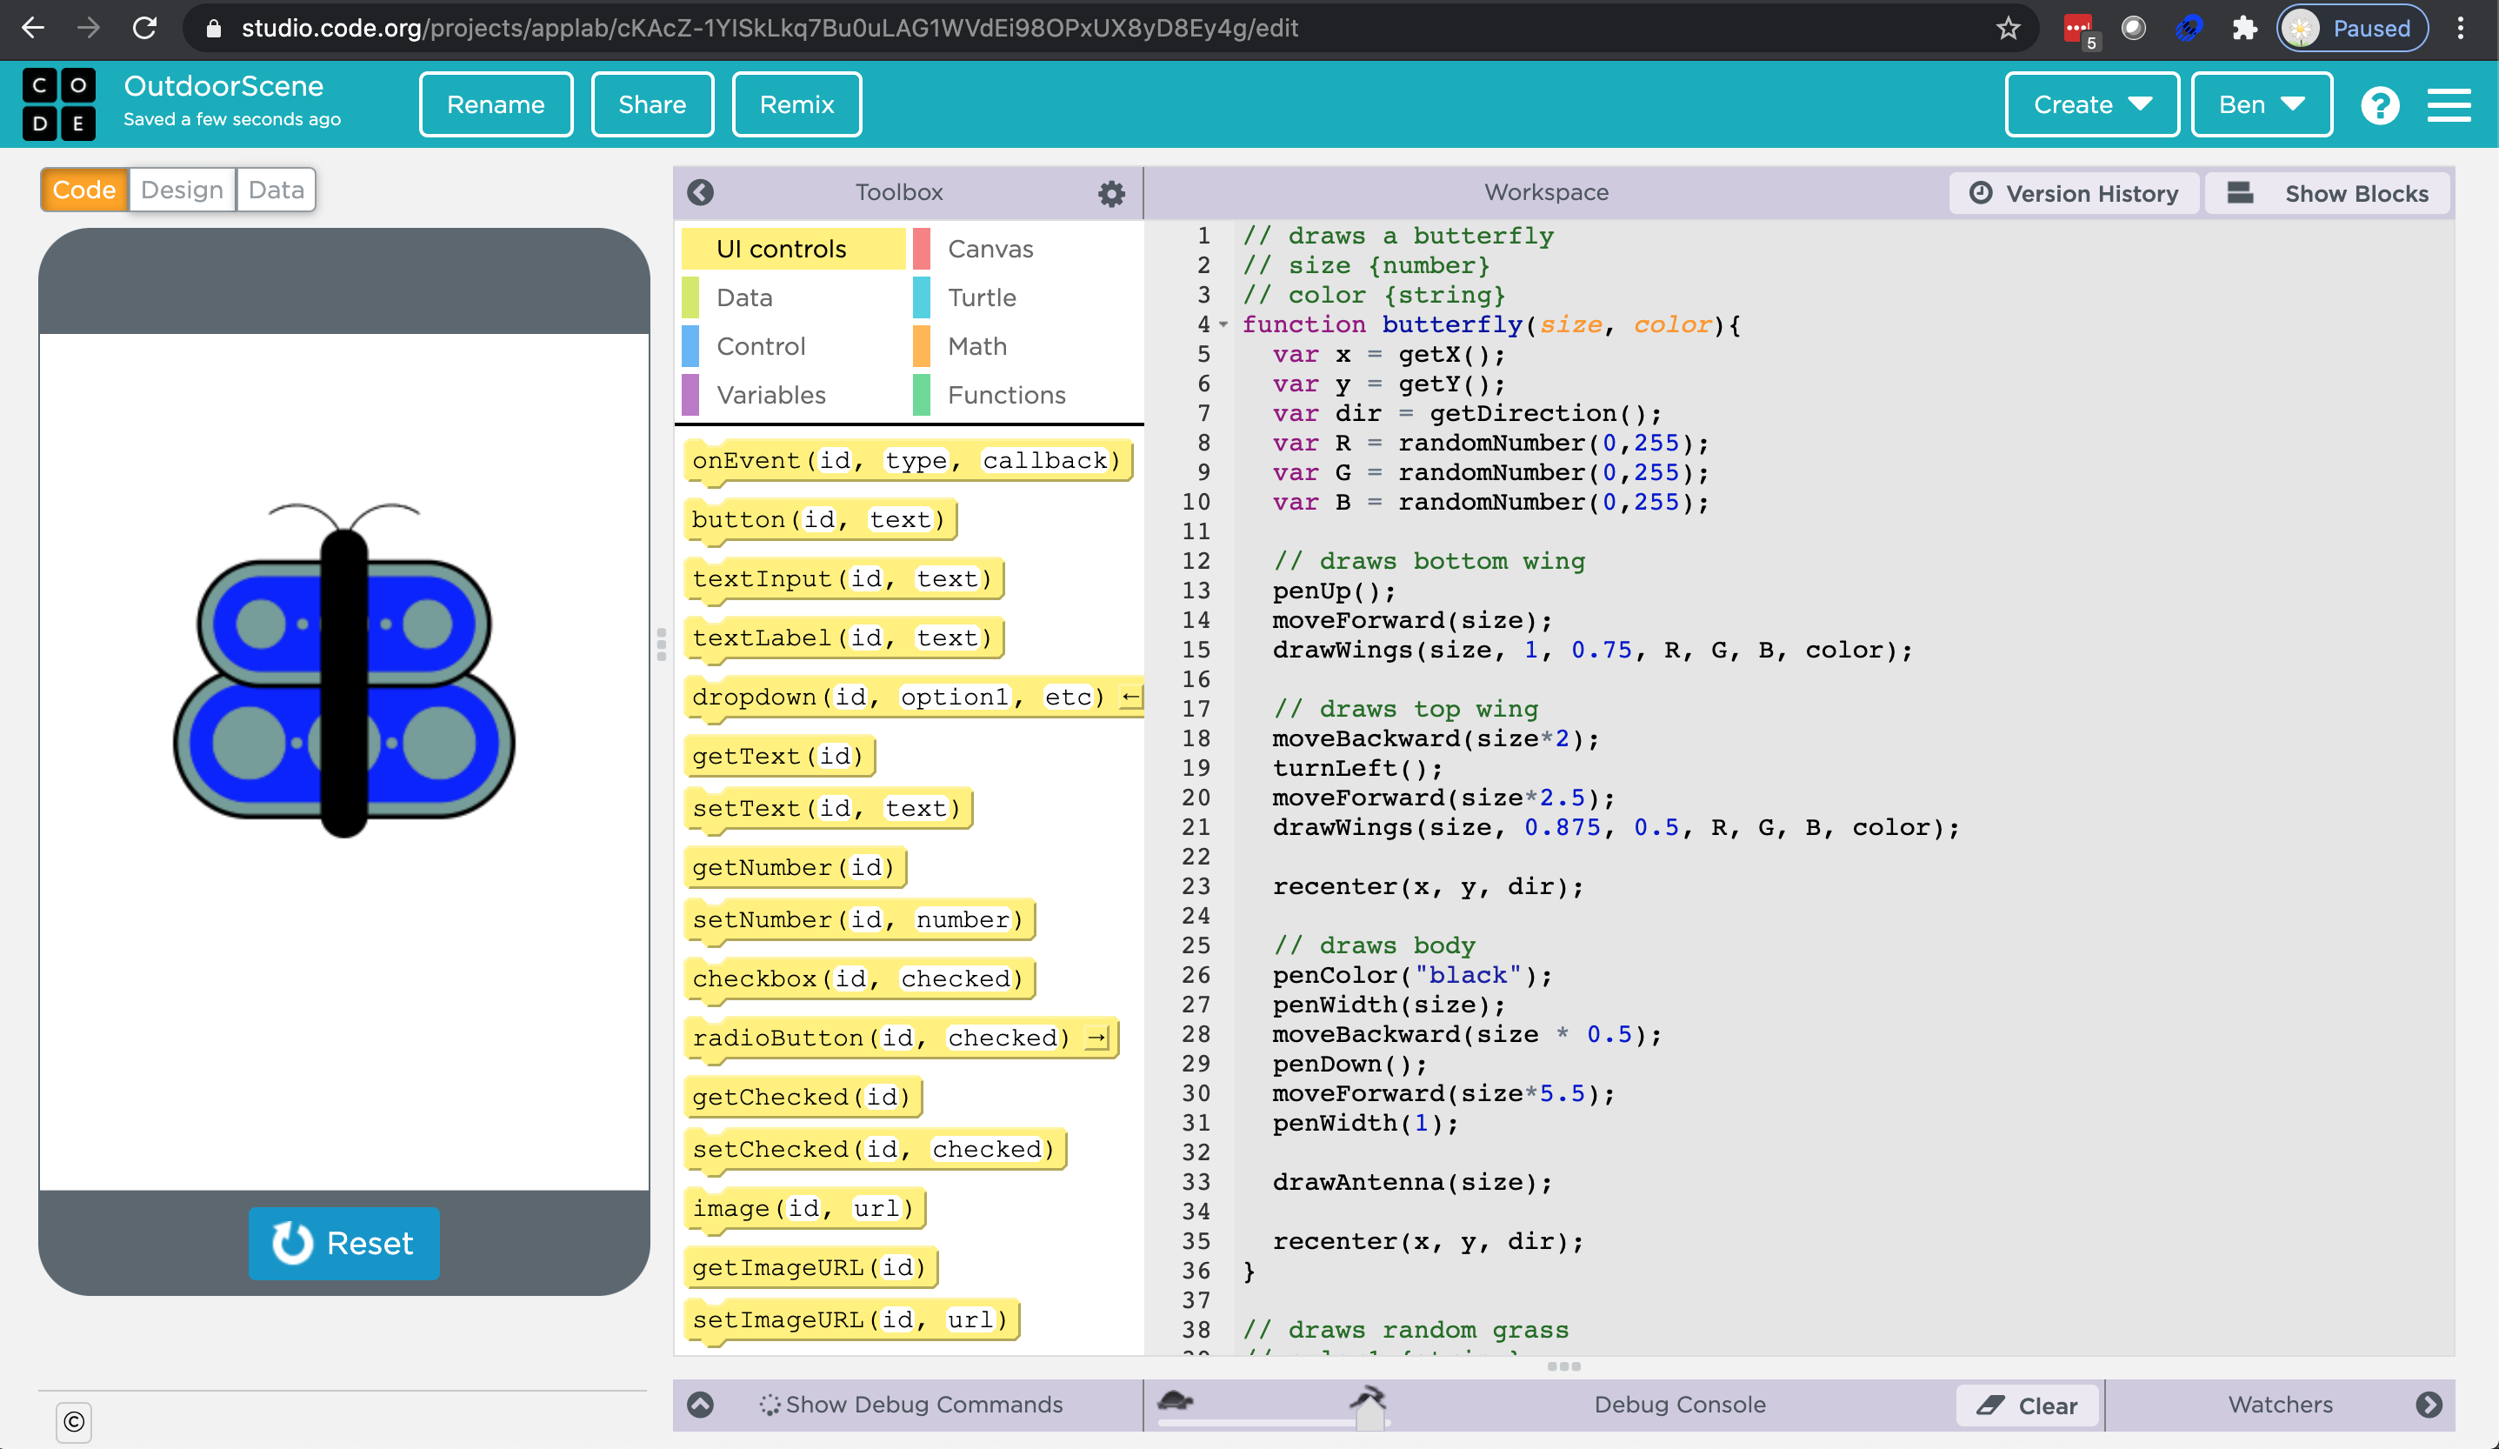Click the Turtle icon in Toolbox
Viewport: 2499px width, 1449px height.
pos(982,297)
